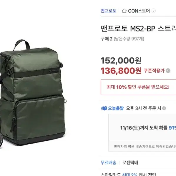Click the GON스토어 home icon
Image resolution: width=176 pixels, height=176 pixels.
(124, 11)
